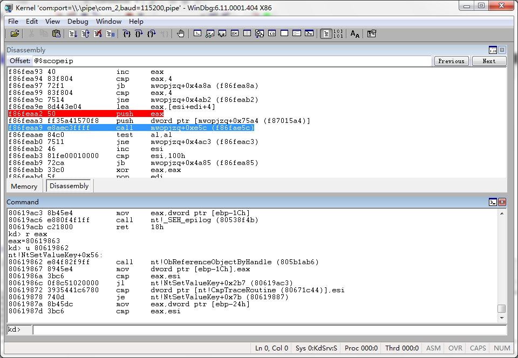The height and width of the screenshot is (358, 518).
Task: Open the View menu
Action: (x=52, y=22)
